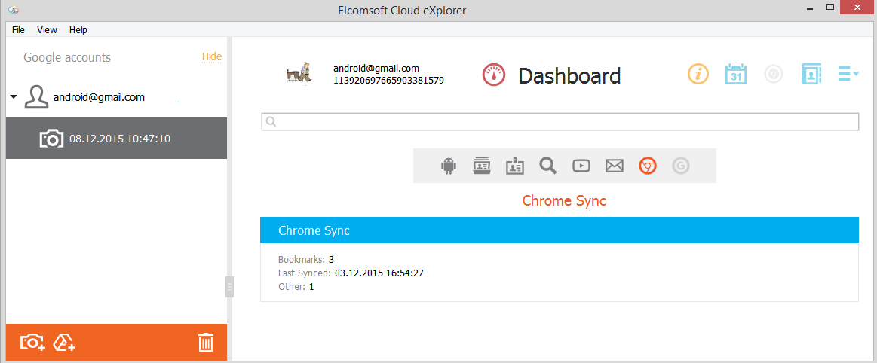Collapse the android@gmail.com account tree
877x363 pixels.
pos(14,97)
